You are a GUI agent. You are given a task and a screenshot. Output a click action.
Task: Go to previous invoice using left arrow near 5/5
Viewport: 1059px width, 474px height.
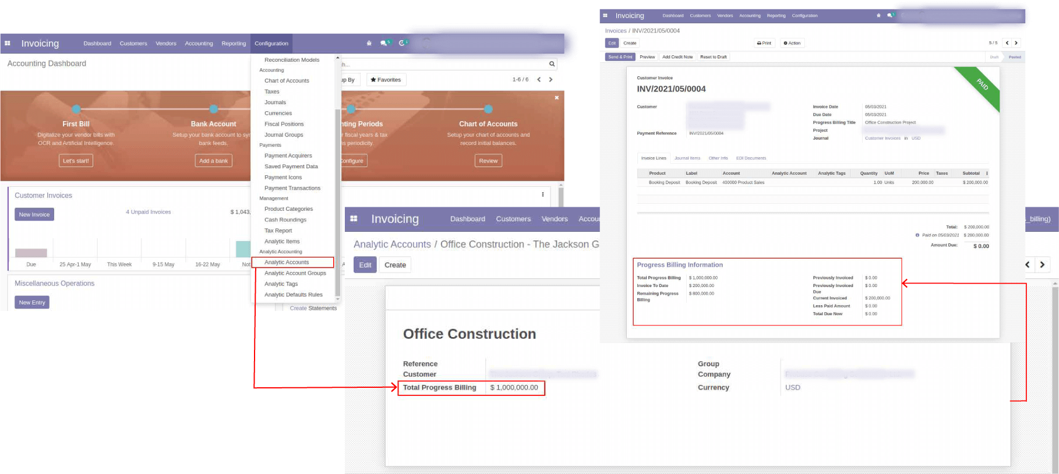1007,43
